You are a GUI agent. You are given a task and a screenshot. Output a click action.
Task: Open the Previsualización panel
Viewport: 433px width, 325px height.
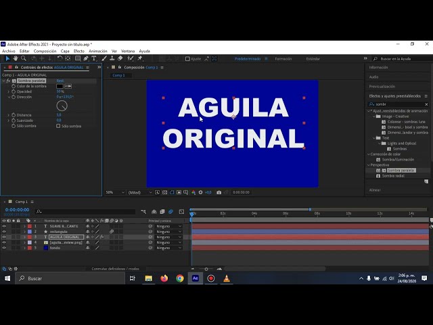[382, 87]
